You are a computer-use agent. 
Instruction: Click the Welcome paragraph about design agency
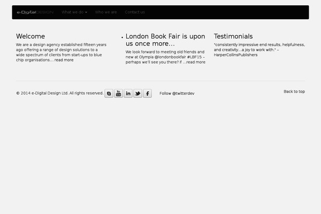[61, 52]
